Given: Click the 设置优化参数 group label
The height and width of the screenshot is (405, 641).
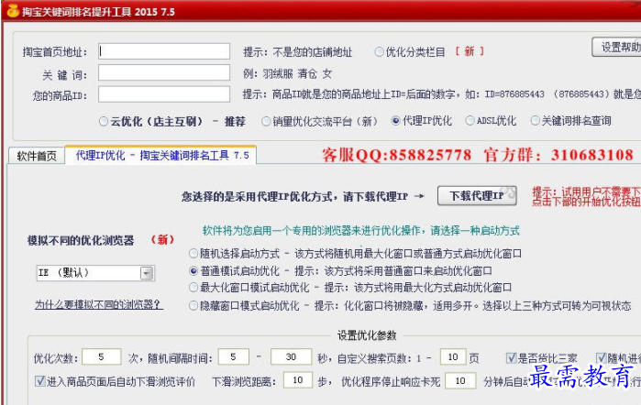Looking at the screenshot, I should [x=367, y=335].
